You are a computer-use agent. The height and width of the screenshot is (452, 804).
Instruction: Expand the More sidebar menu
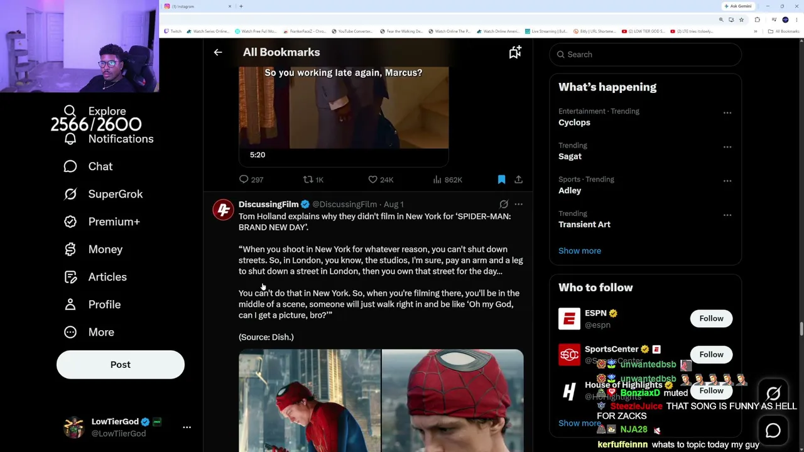pyautogui.click(x=89, y=332)
